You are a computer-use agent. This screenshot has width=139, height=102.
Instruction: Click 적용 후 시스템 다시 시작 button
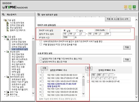coord(118,19)
